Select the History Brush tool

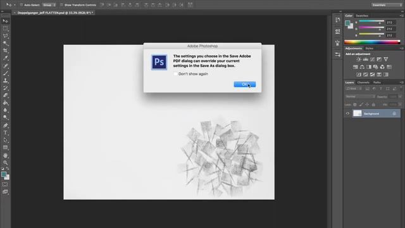(x=6, y=88)
